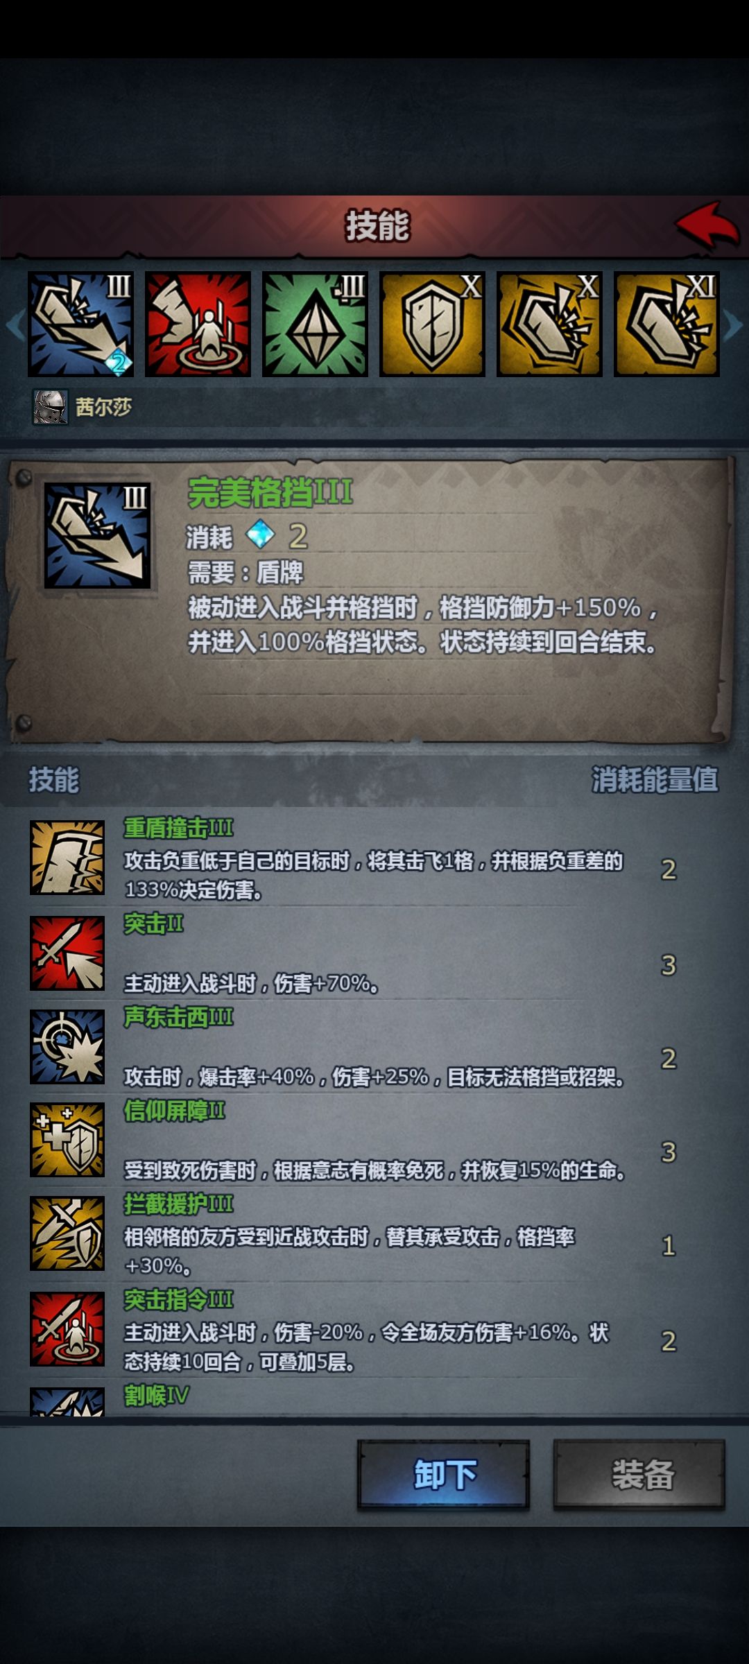Choose the 信仰屏障II shield skill icon
The width and height of the screenshot is (749, 1664).
click(67, 1141)
